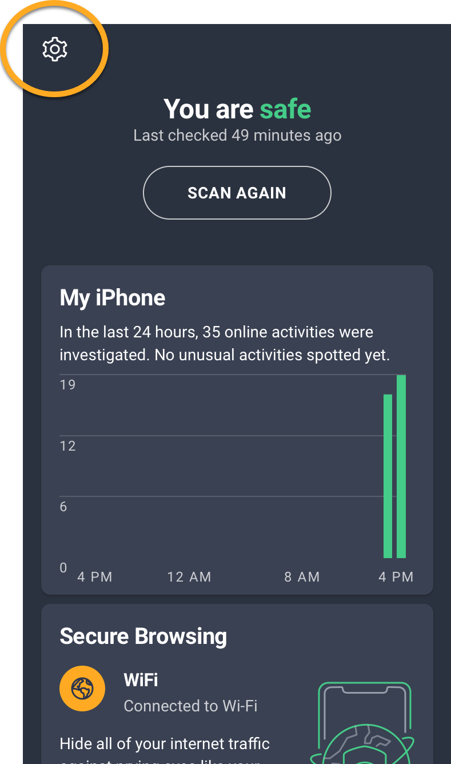
Task: Tap the orange WiFi globe icon
Action: click(82, 690)
